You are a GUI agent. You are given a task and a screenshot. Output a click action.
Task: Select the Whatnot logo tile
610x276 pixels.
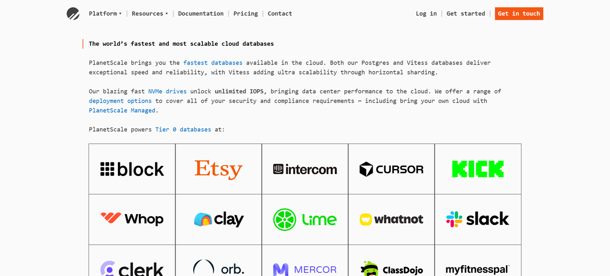(391, 219)
